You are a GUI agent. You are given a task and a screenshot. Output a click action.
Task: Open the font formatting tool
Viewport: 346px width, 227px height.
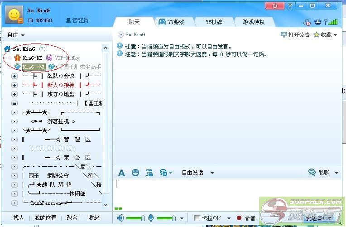click(121, 173)
